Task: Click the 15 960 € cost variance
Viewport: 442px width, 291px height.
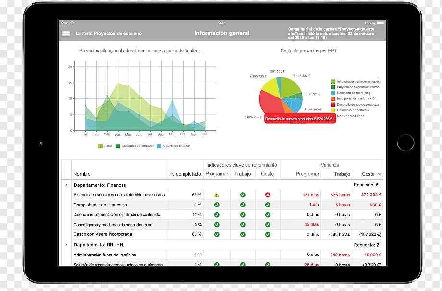Action: (x=373, y=255)
